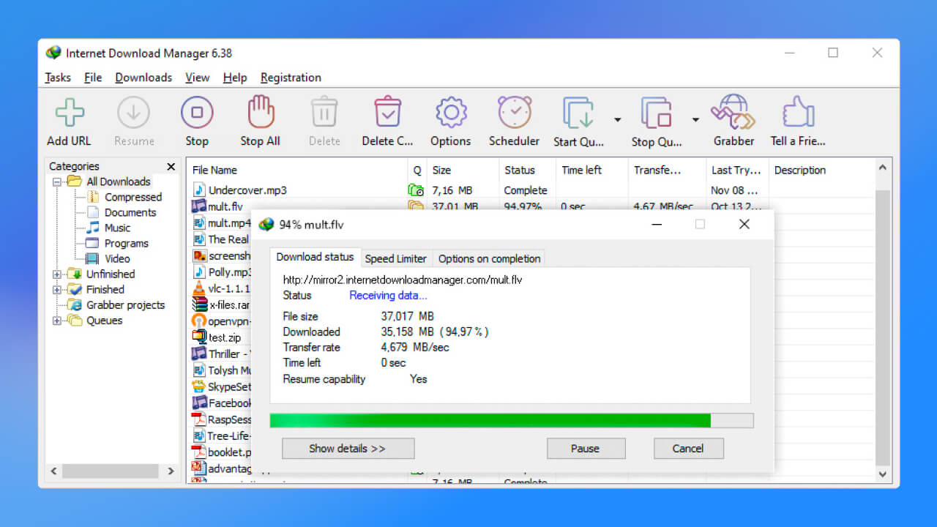Sort by Time left column header
The image size is (937, 527).
tap(591, 170)
